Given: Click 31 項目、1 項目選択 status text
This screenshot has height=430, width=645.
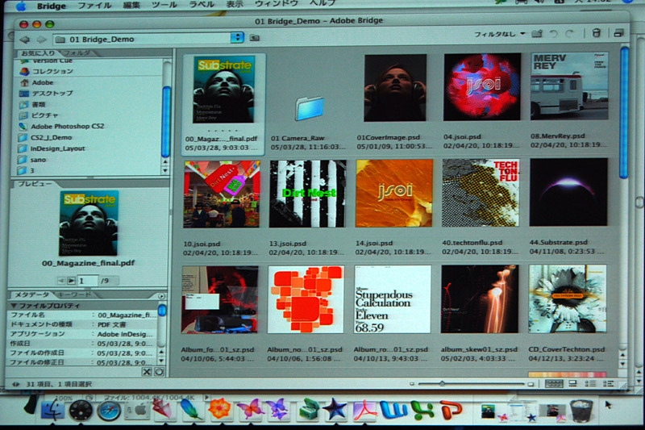Looking at the screenshot, I should click(59, 384).
